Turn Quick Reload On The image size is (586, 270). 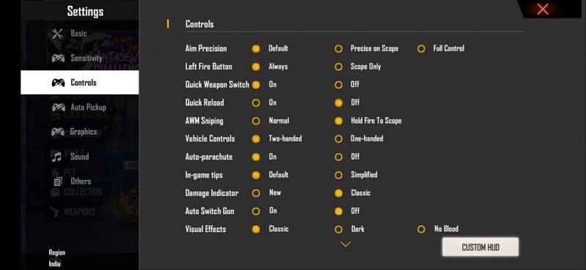click(x=256, y=102)
